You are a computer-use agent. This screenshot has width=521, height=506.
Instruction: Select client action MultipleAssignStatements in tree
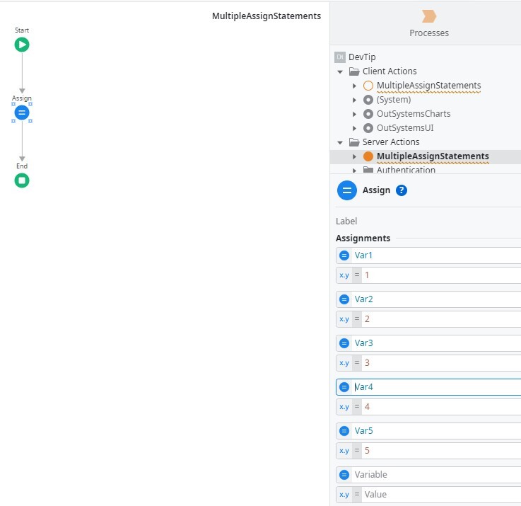[428, 86]
